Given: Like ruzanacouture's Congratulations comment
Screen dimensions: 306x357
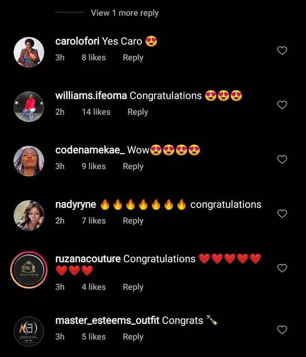Looking at the screenshot, I should (x=282, y=268).
